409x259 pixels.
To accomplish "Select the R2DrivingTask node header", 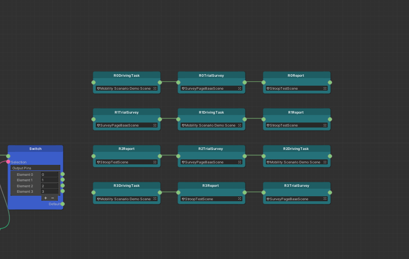I will coord(297,149).
